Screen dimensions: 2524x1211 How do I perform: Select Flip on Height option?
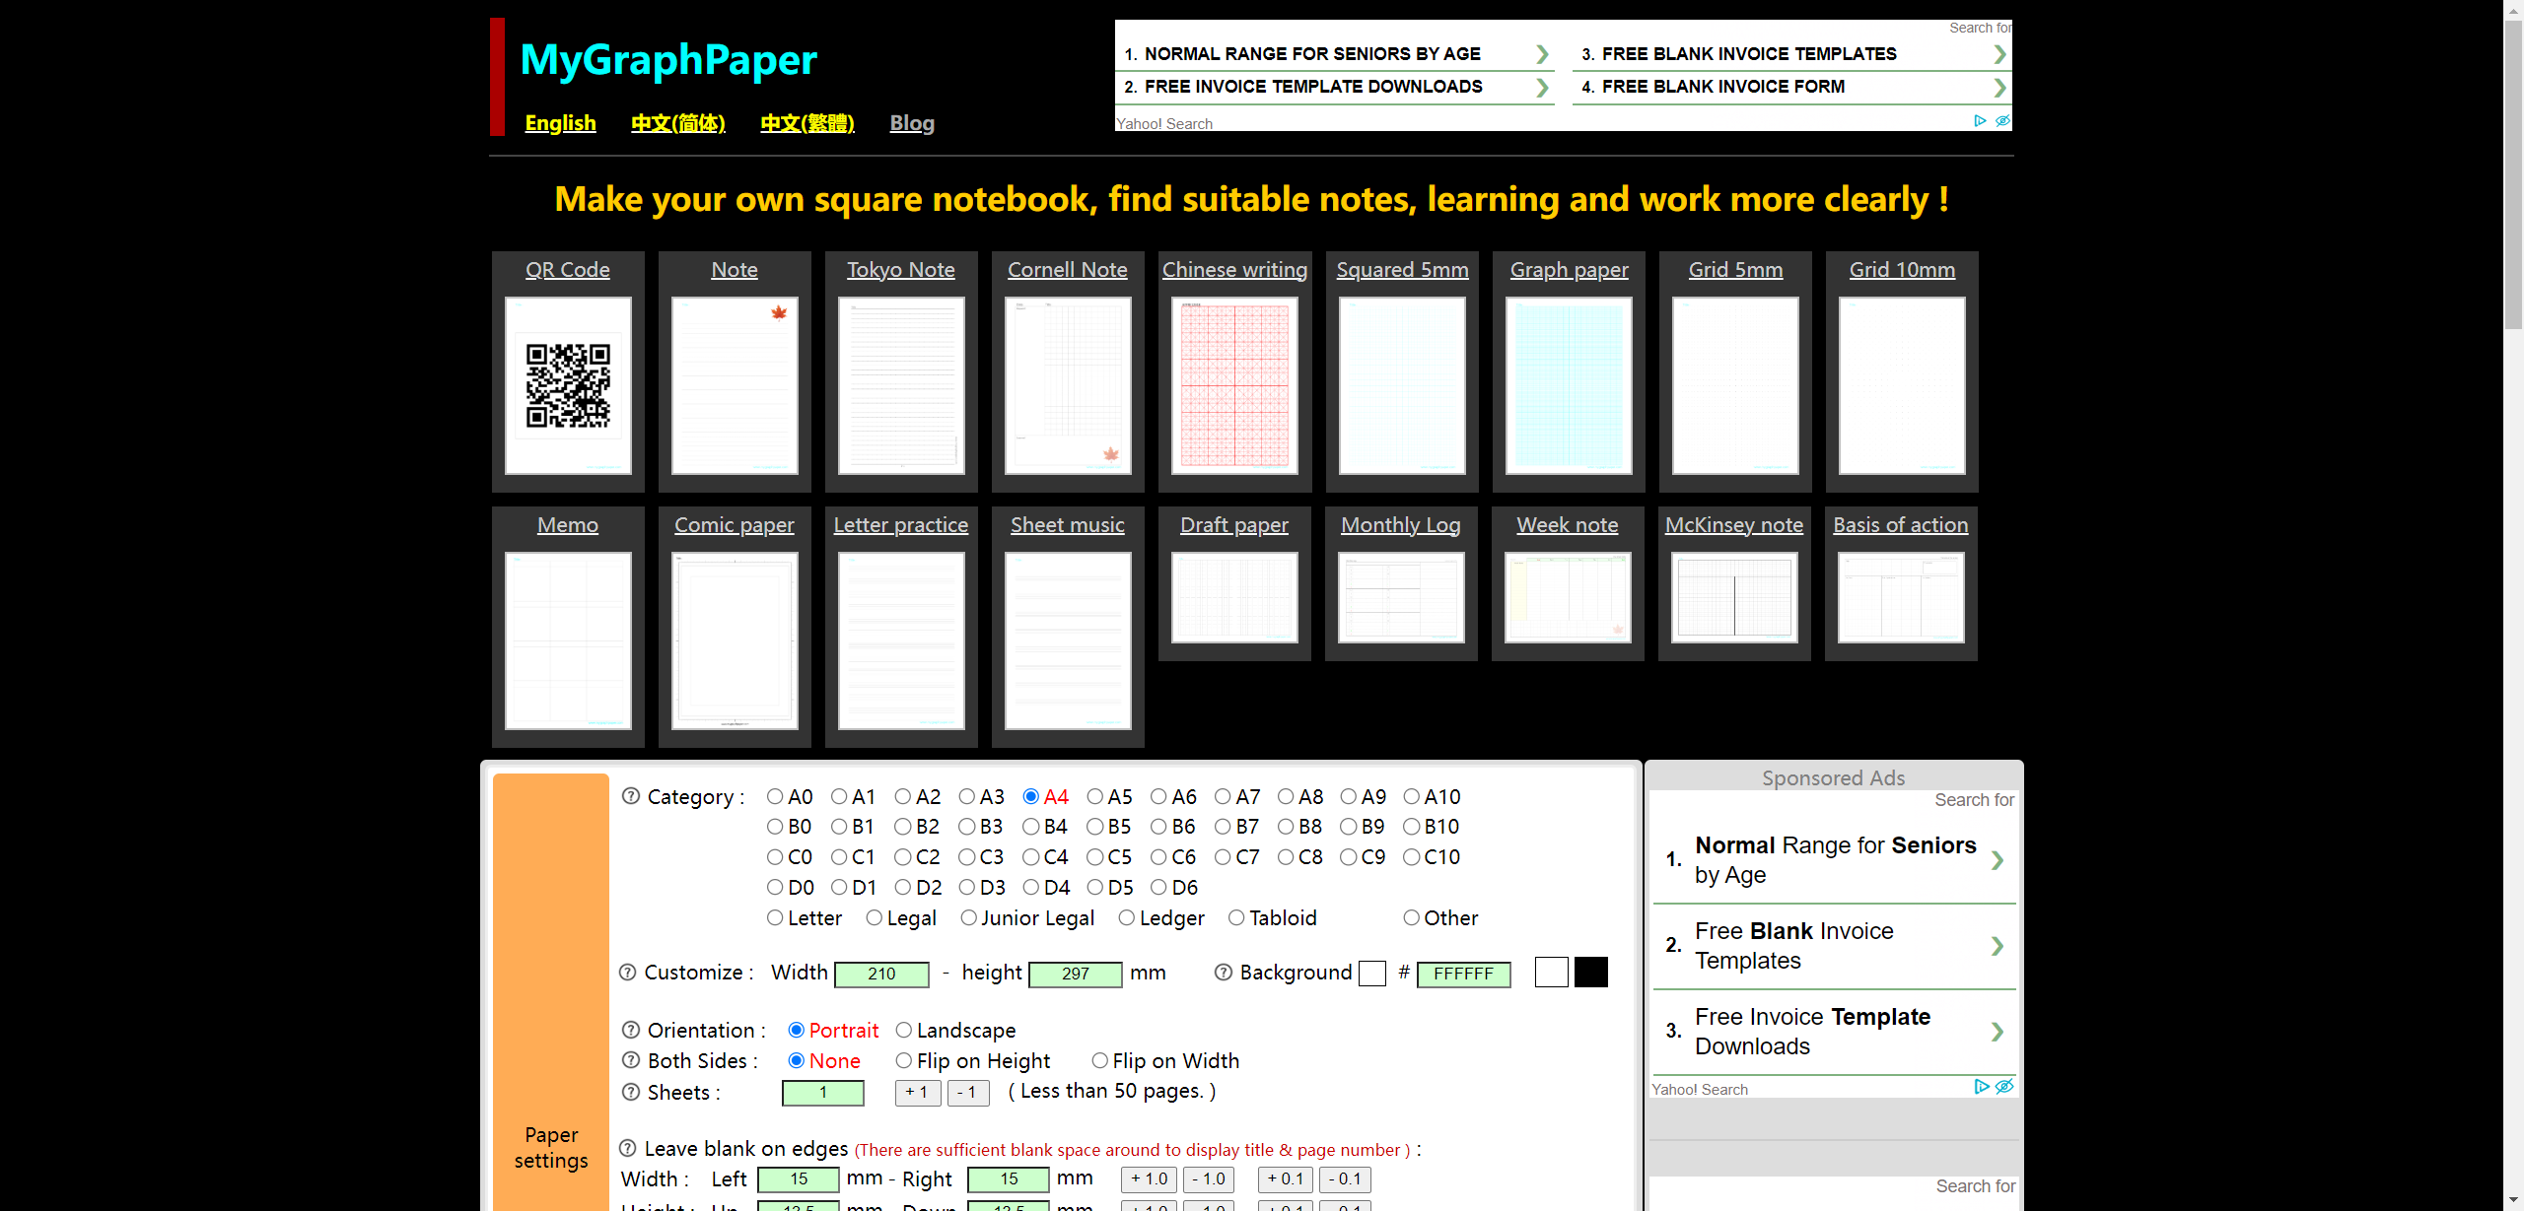904,1060
